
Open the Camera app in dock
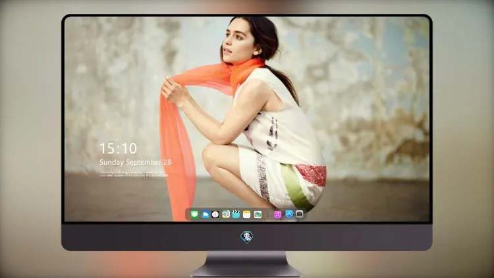pos(299,214)
